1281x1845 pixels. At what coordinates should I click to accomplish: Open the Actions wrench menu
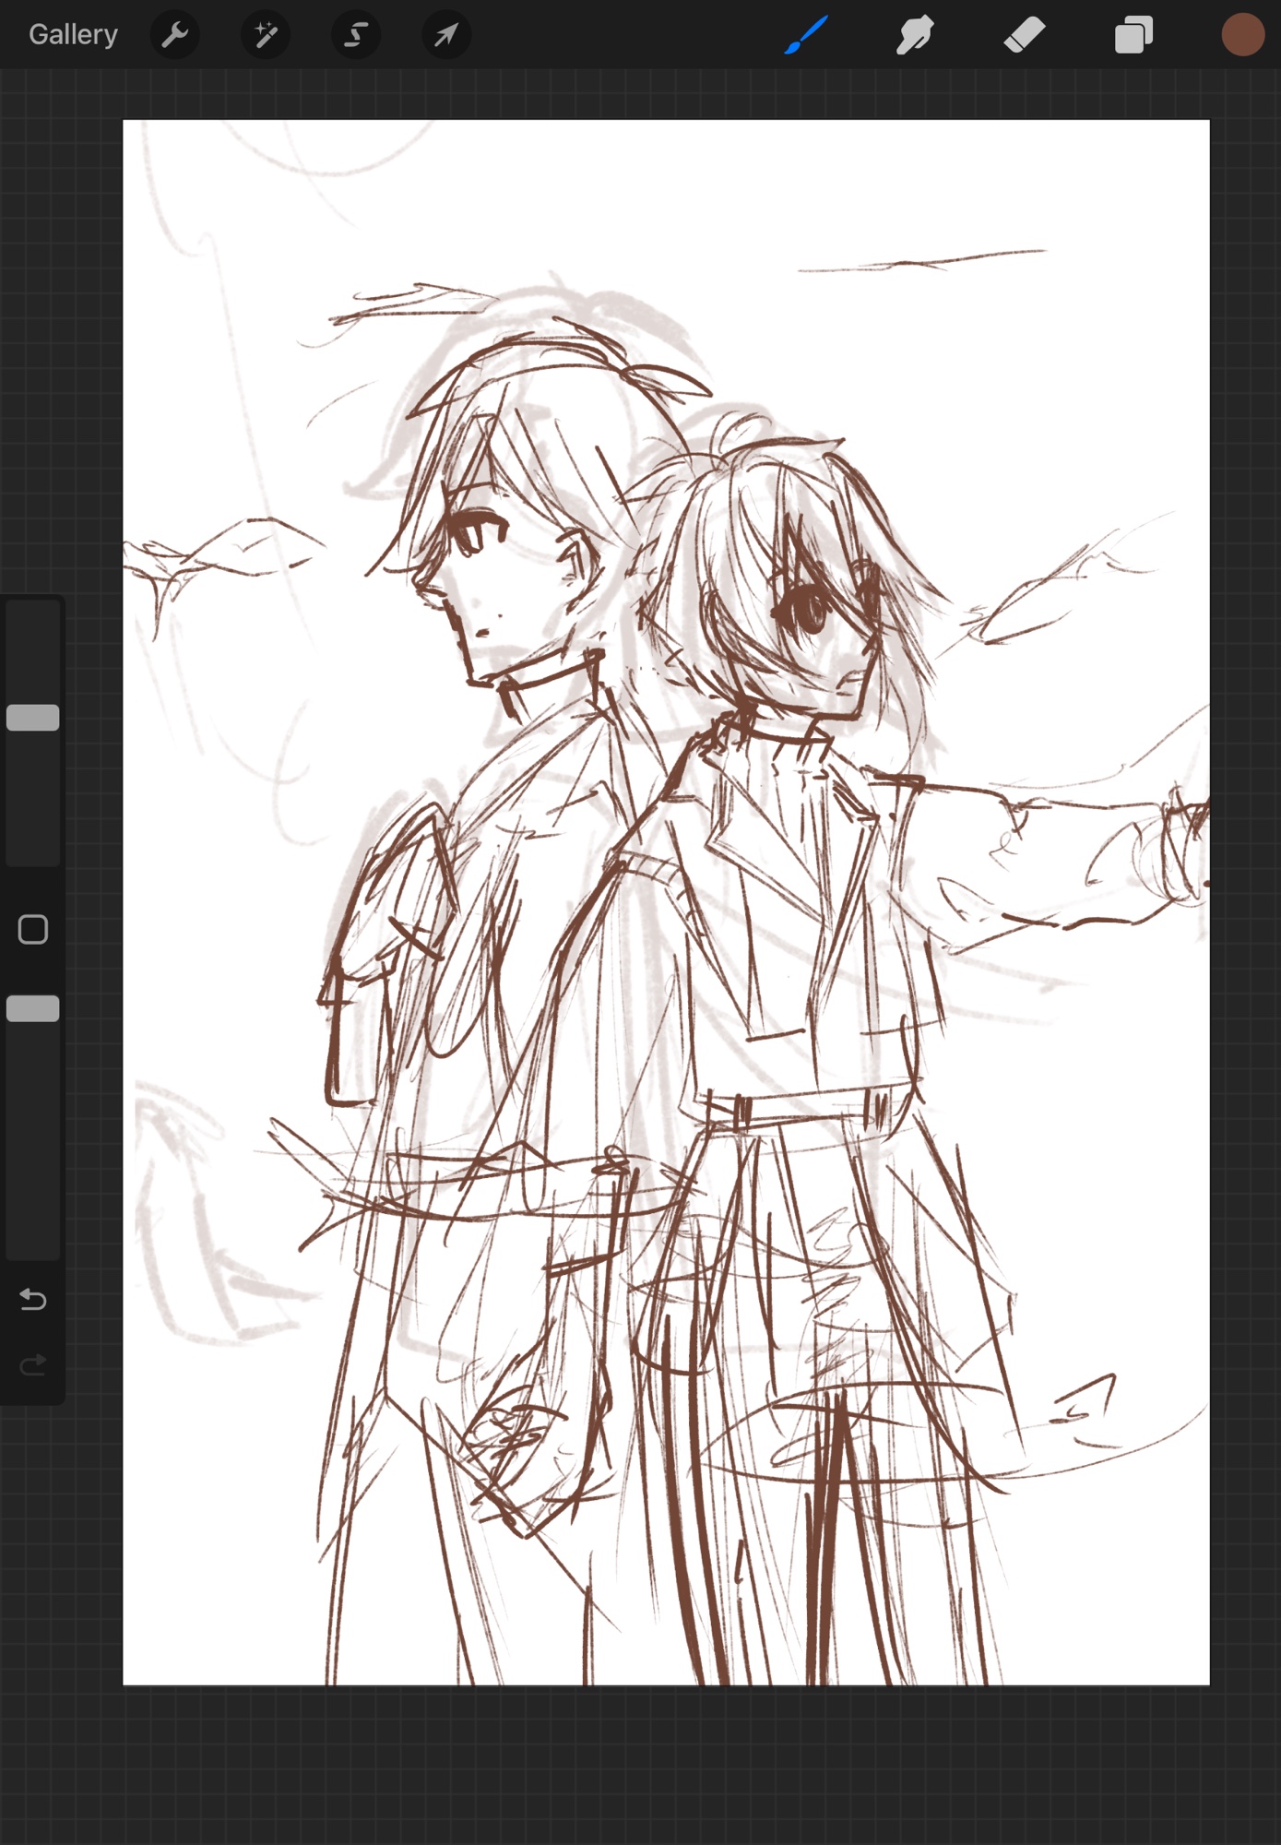point(174,35)
